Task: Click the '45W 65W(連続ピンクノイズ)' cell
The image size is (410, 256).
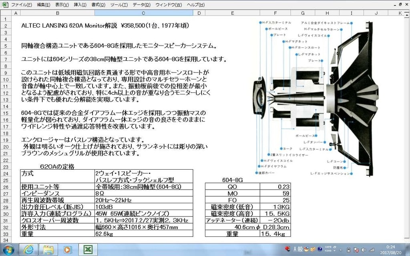Action: (x=144, y=214)
